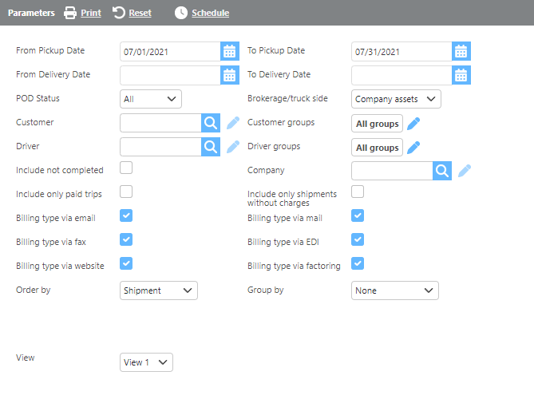Click the Print link in toolbar
The height and width of the screenshot is (407, 534).
[x=83, y=13]
